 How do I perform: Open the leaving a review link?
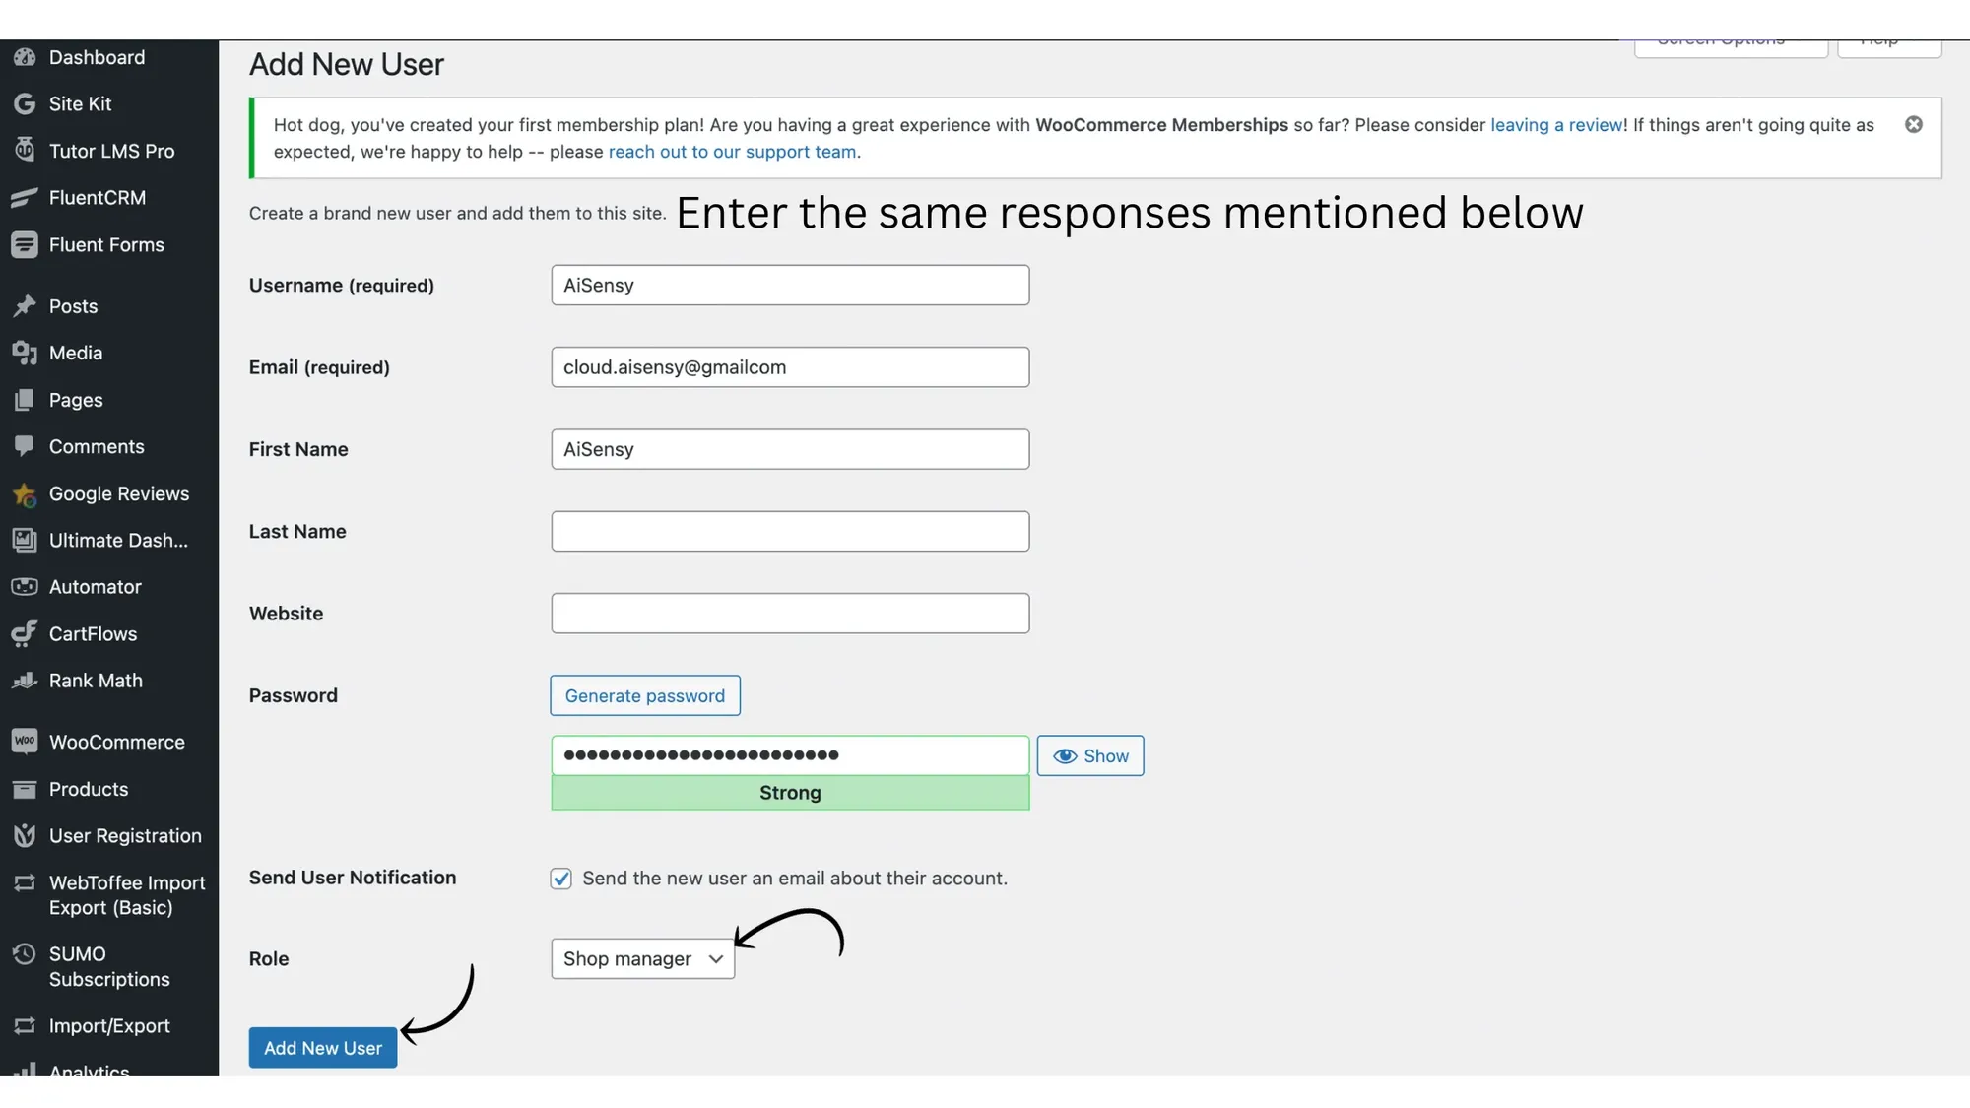1555,125
